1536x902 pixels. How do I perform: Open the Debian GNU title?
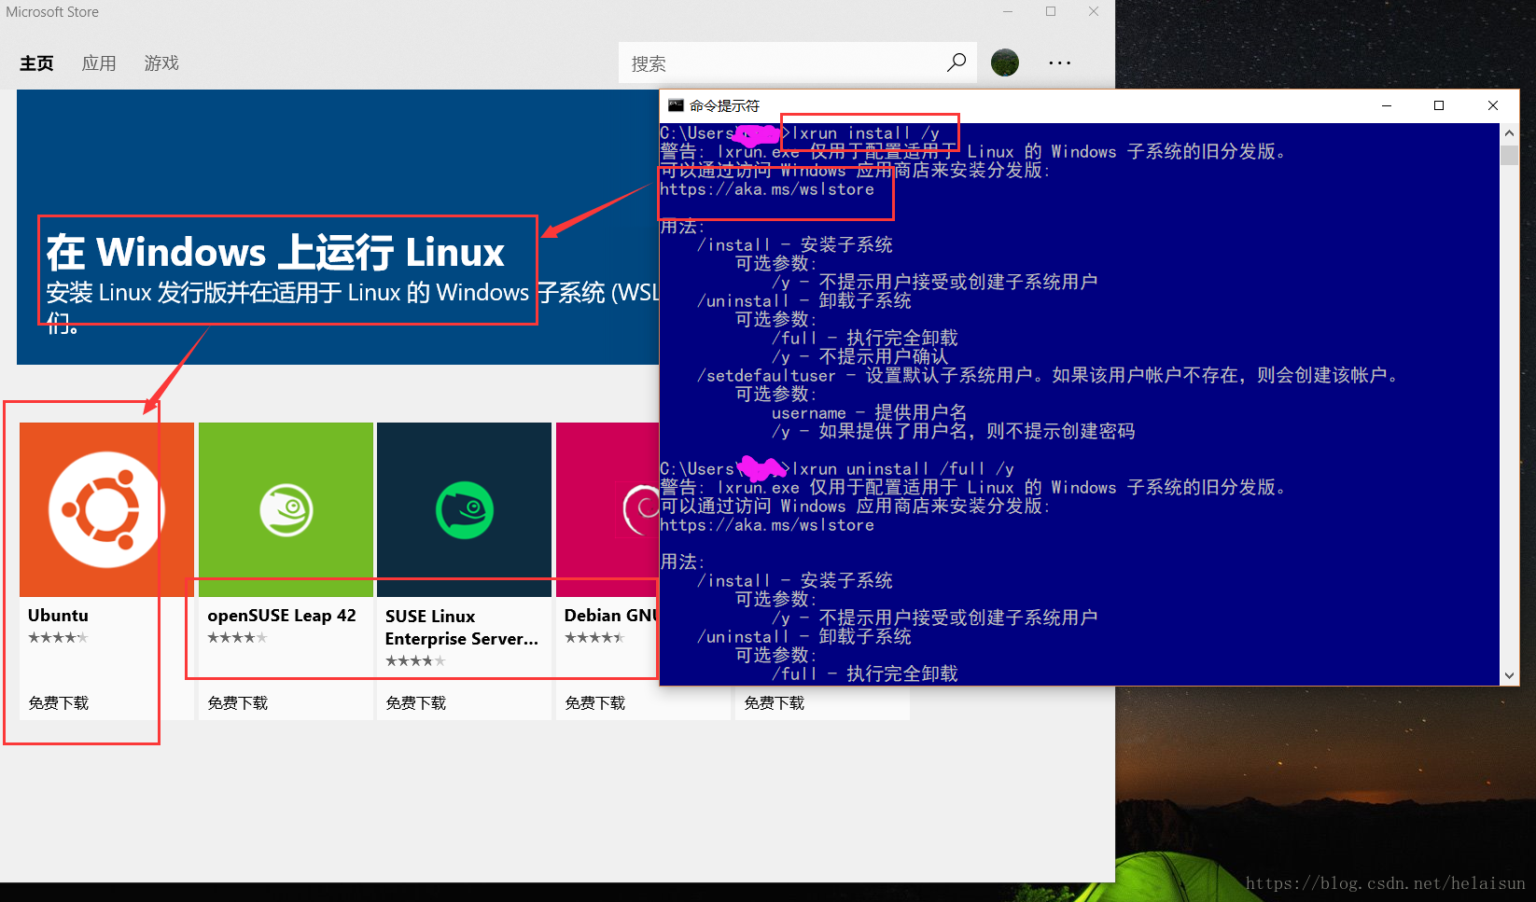(x=611, y=616)
